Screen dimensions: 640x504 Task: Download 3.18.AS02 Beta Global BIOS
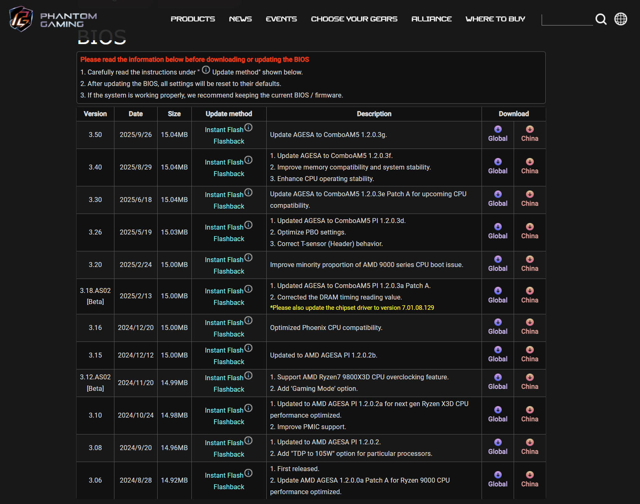[x=498, y=296]
